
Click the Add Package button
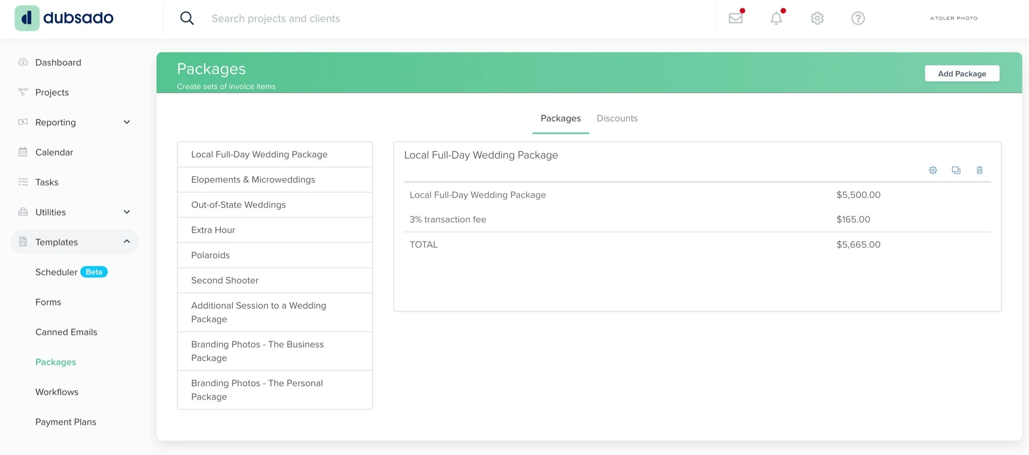[x=961, y=74]
